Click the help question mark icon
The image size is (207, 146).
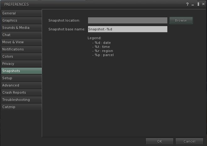187,4
